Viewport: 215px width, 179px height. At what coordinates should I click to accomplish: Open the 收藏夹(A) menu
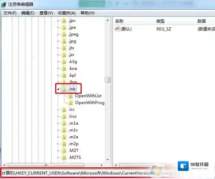coord(67,13)
